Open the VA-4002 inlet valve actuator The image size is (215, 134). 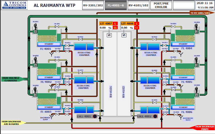click(x=36, y=59)
